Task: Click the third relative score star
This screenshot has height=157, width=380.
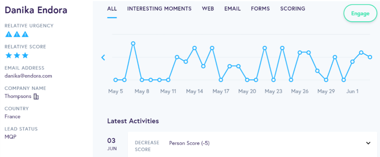Action: tap(25, 55)
